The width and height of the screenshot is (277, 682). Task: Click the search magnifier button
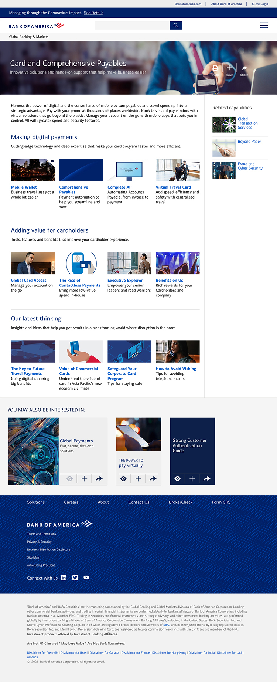tap(176, 26)
